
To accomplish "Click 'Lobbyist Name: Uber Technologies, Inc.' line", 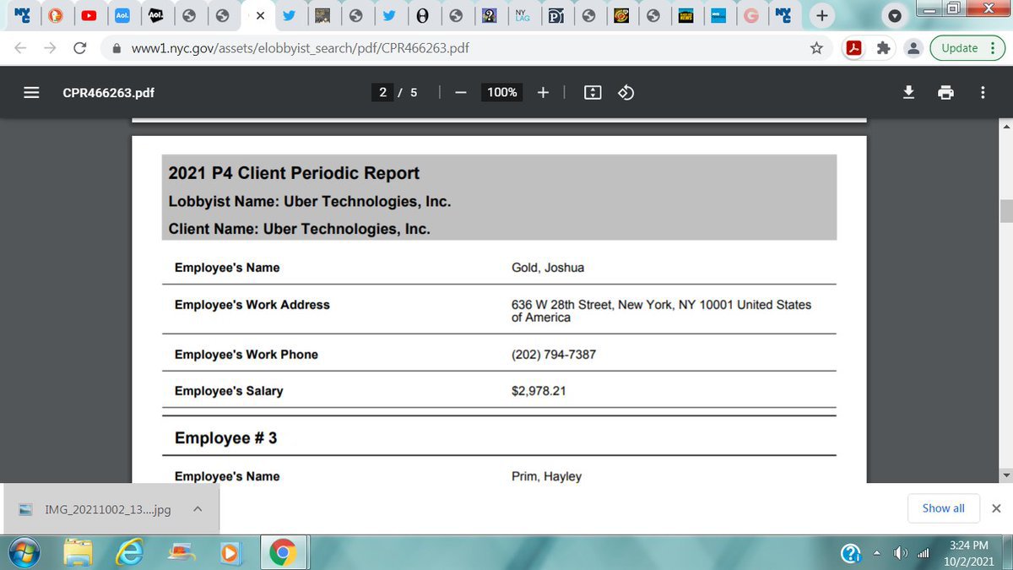I will pyautogui.click(x=310, y=202).
